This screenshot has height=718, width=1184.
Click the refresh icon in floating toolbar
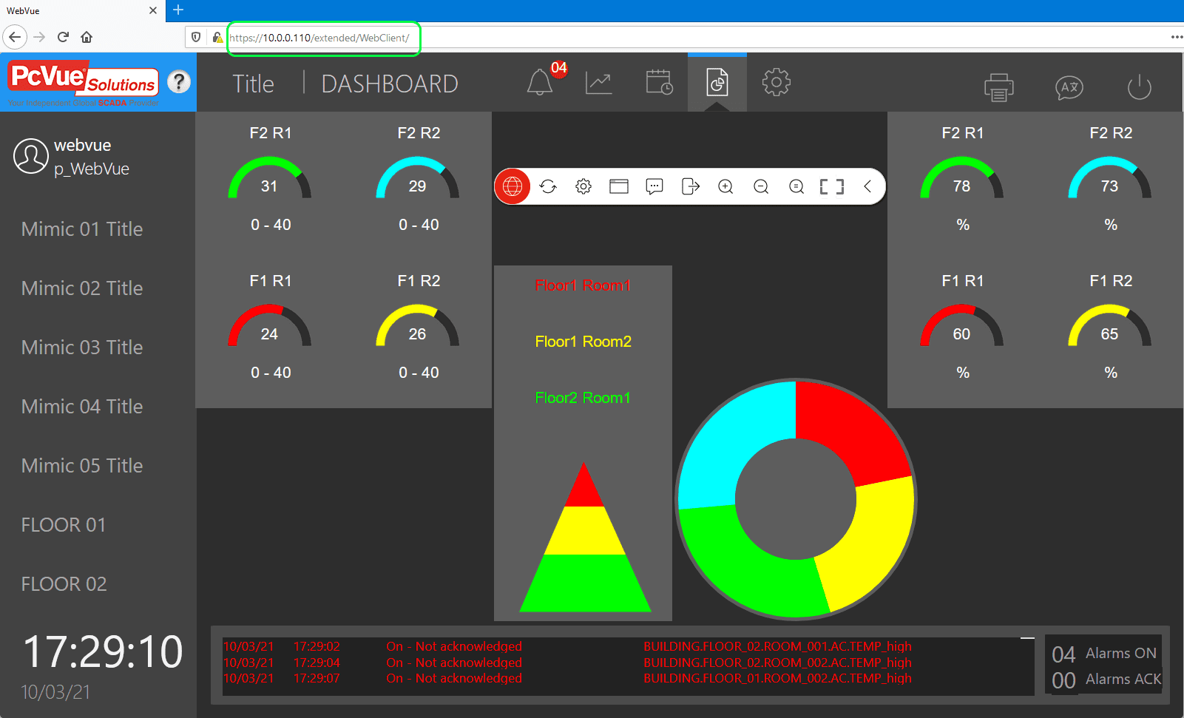(548, 186)
